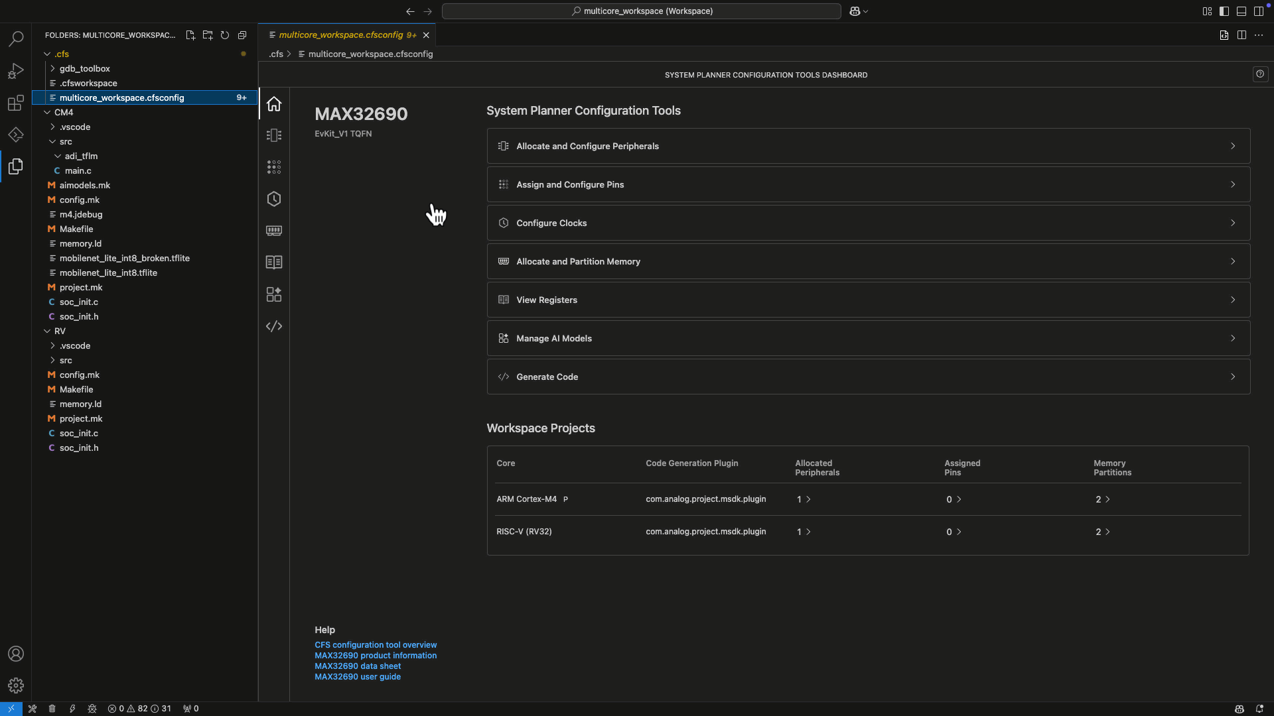1274x716 pixels.
Task: Click the Clock Config sidebar icon
Action: click(x=274, y=199)
